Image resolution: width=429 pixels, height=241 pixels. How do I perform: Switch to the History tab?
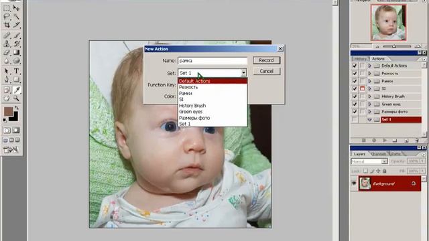(x=360, y=59)
